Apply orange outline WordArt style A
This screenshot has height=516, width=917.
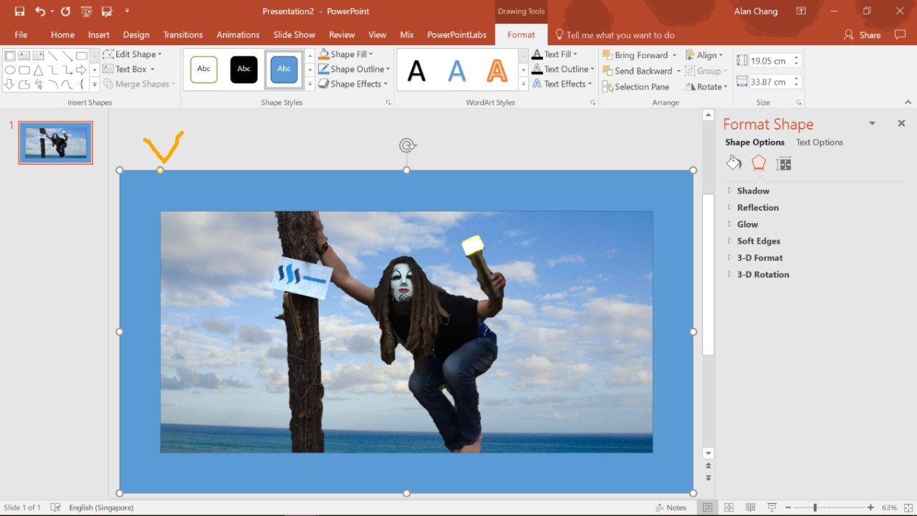point(496,70)
